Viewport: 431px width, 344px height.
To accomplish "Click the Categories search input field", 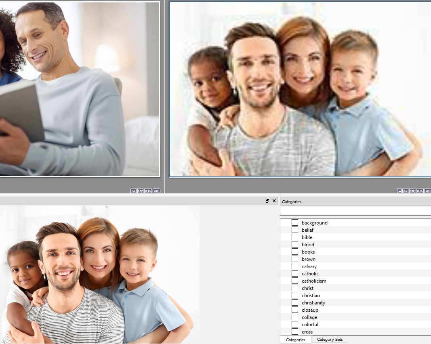I will 355,211.
